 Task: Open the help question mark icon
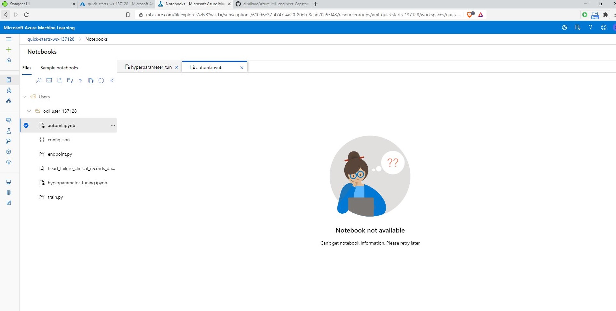coord(590,28)
